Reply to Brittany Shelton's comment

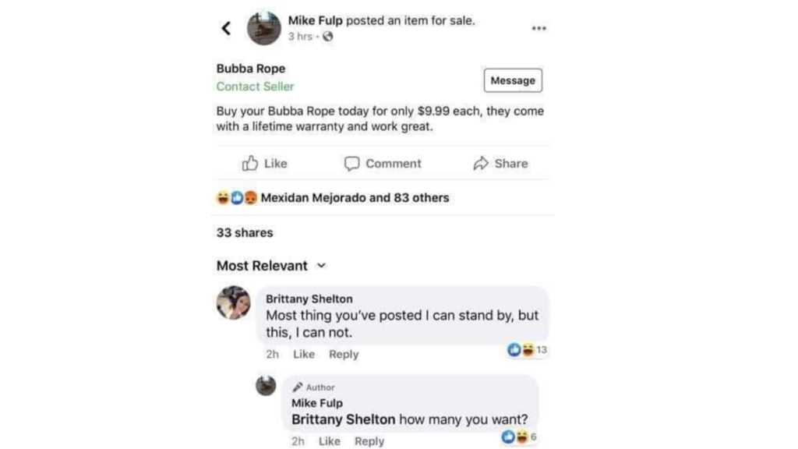tap(344, 354)
